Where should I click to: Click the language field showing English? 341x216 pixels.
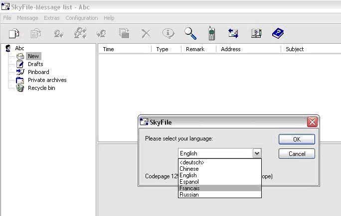coord(215,153)
